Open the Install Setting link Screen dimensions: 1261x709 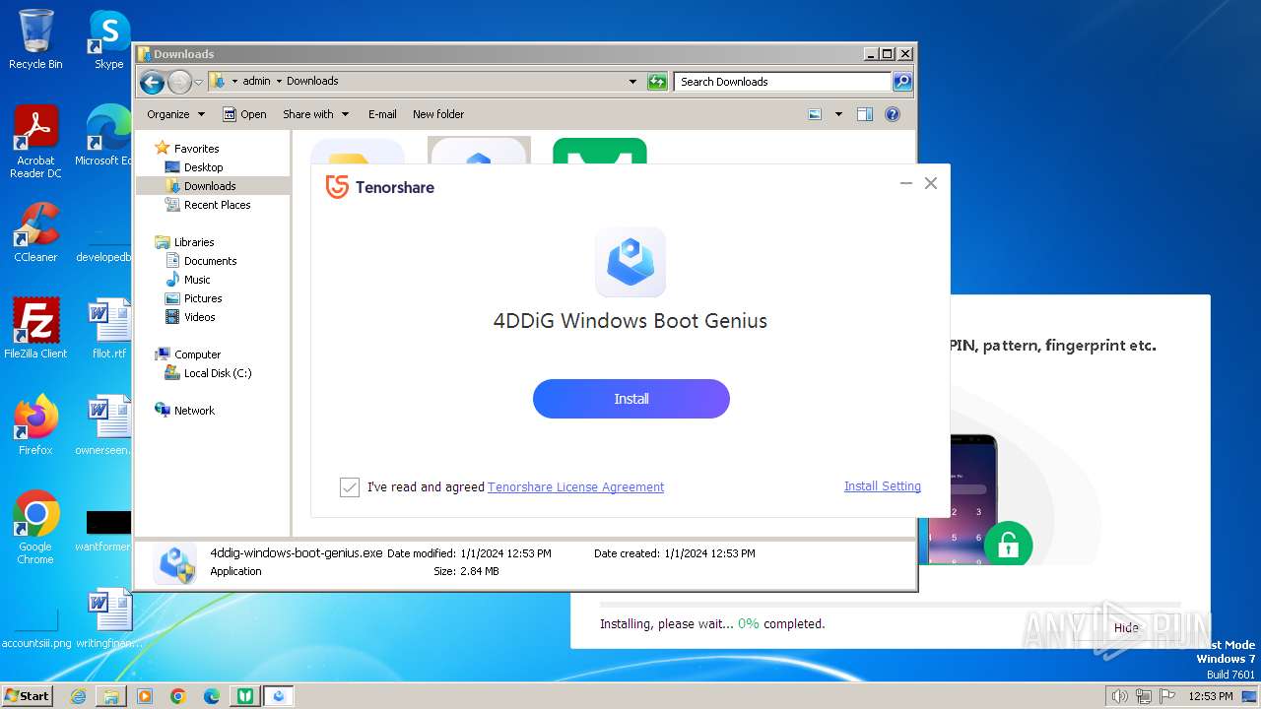click(883, 486)
